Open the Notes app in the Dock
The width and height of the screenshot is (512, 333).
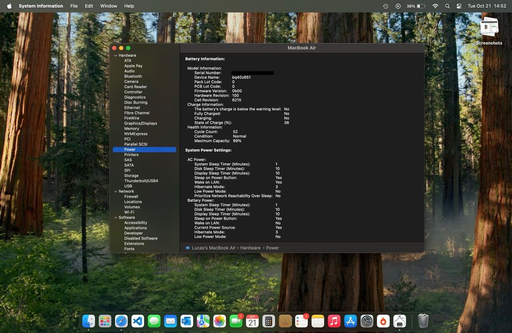[318, 321]
